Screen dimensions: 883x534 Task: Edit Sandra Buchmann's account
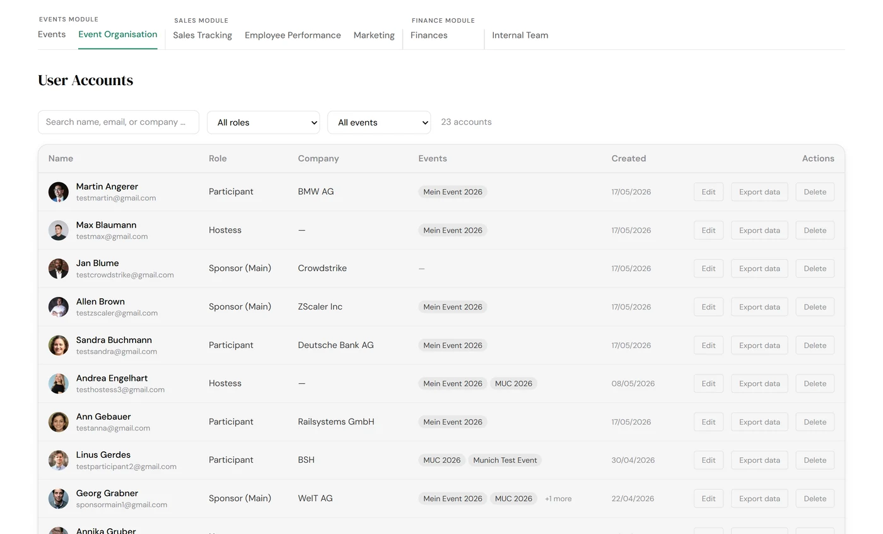click(708, 345)
